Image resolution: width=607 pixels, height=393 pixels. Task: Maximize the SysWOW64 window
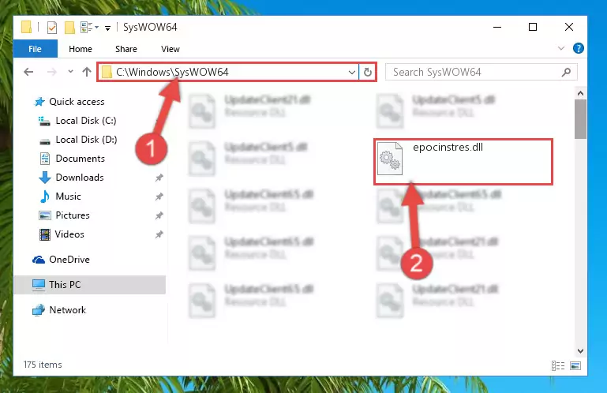[x=533, y=27]
